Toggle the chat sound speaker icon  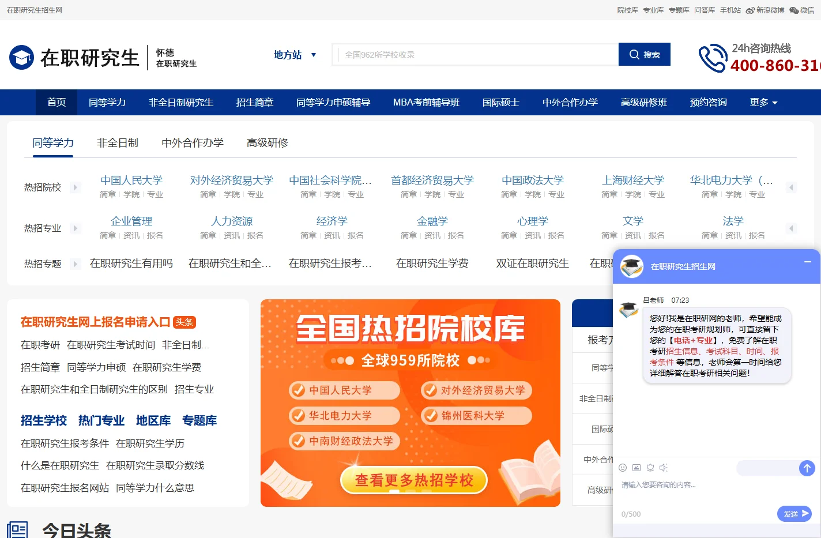pyautogui.click(x=664, y=468)
